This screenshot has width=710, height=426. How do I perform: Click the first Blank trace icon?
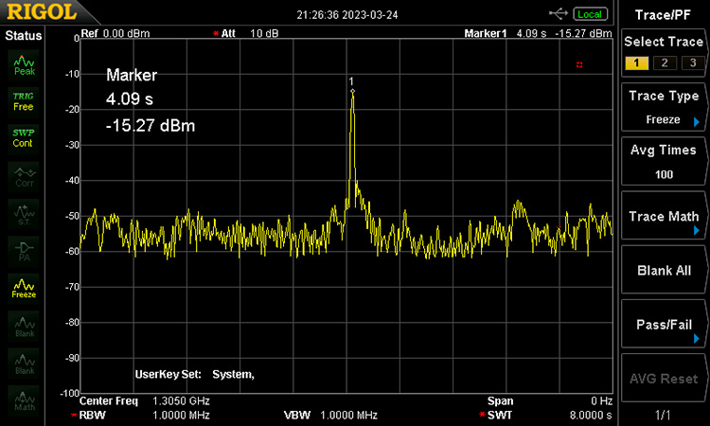24,326
